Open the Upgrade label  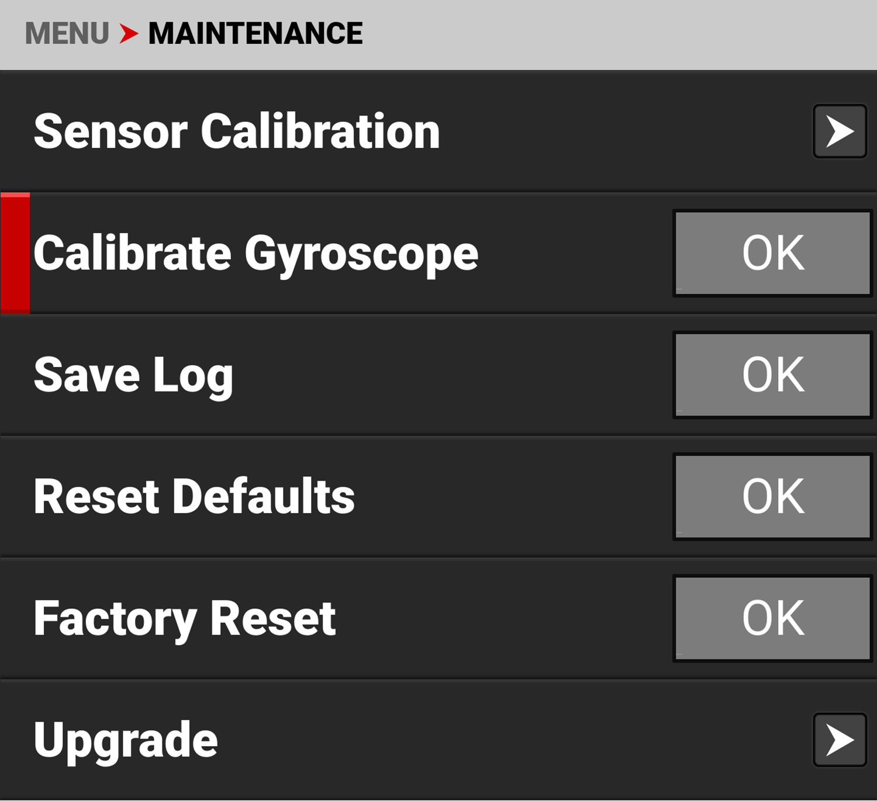[126, 740]
